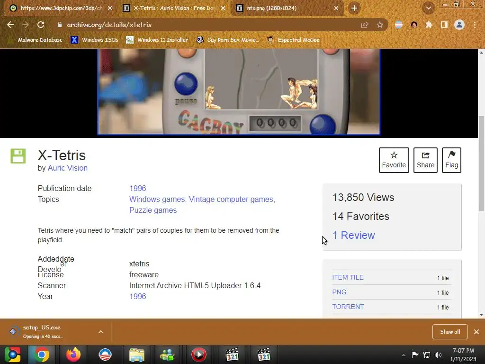
Task: Toggle the Chrome side panel icon
Action: point(444,25)
